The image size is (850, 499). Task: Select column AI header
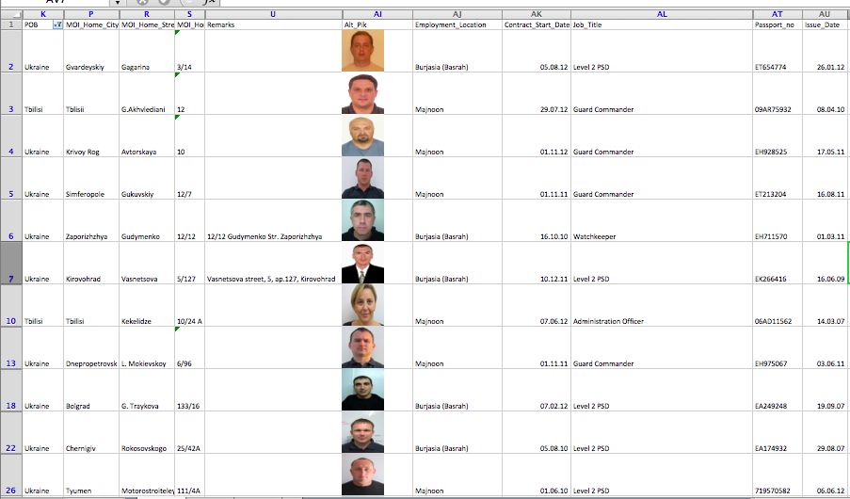point(377,14)
